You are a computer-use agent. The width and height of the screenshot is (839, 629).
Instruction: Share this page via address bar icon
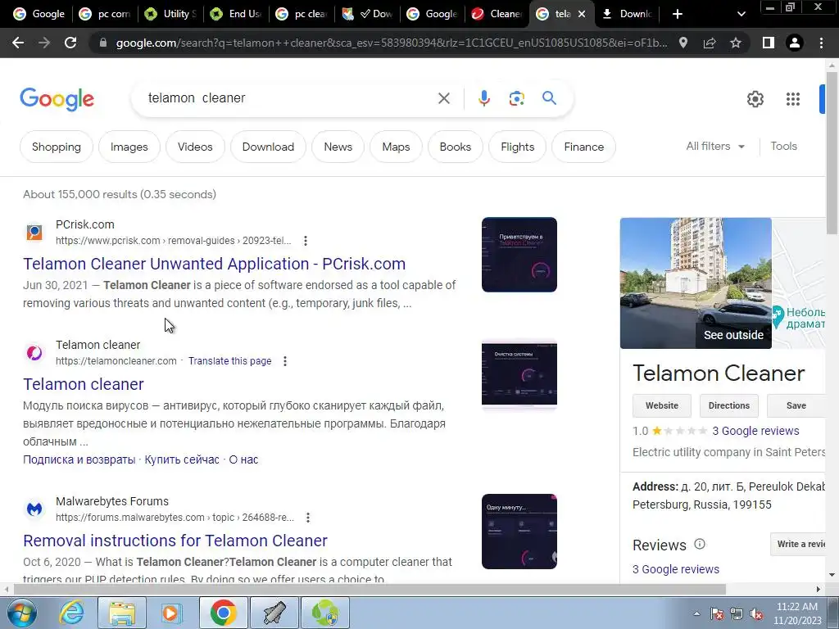coord(710,43)
